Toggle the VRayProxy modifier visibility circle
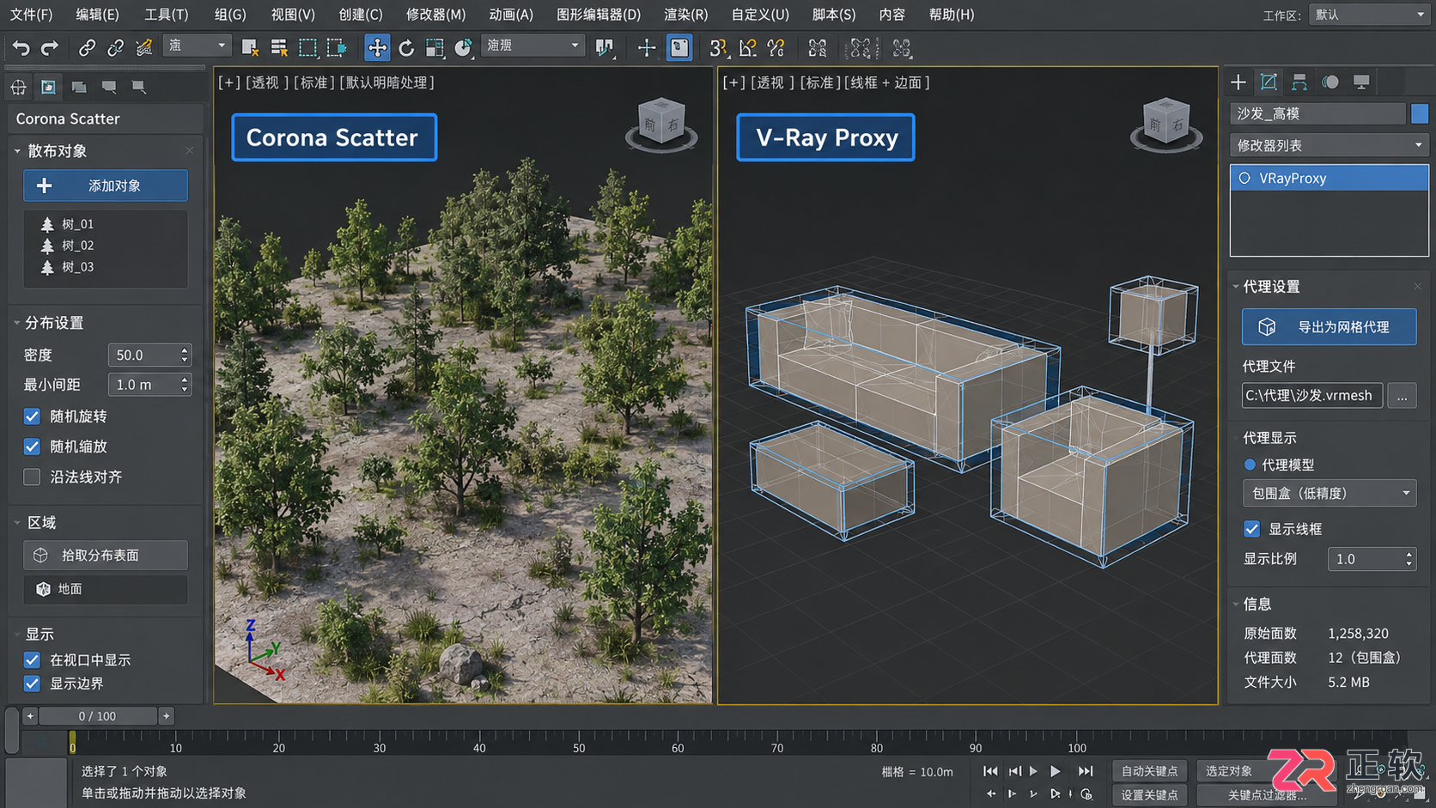The width and height of the screenshot is (1436, 808). [1244, 178]
